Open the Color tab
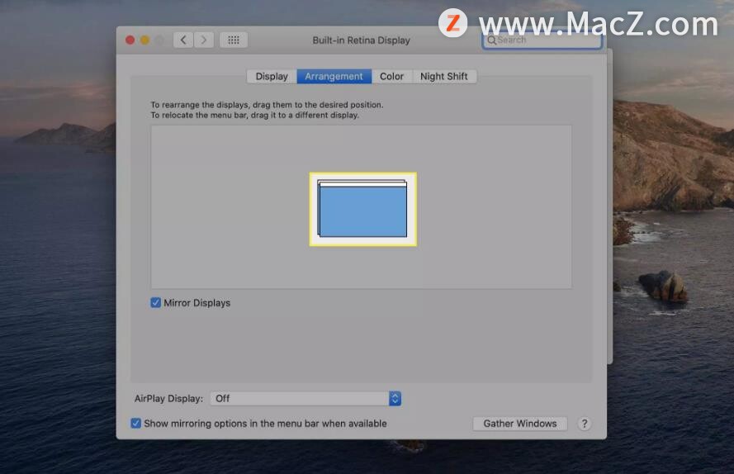This screenshot has width=734, height=474. coord(392,76)
